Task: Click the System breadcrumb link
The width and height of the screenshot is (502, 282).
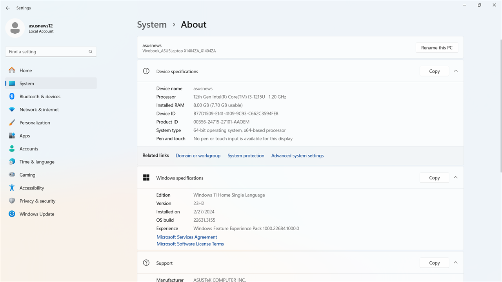Action: [152, 25]
